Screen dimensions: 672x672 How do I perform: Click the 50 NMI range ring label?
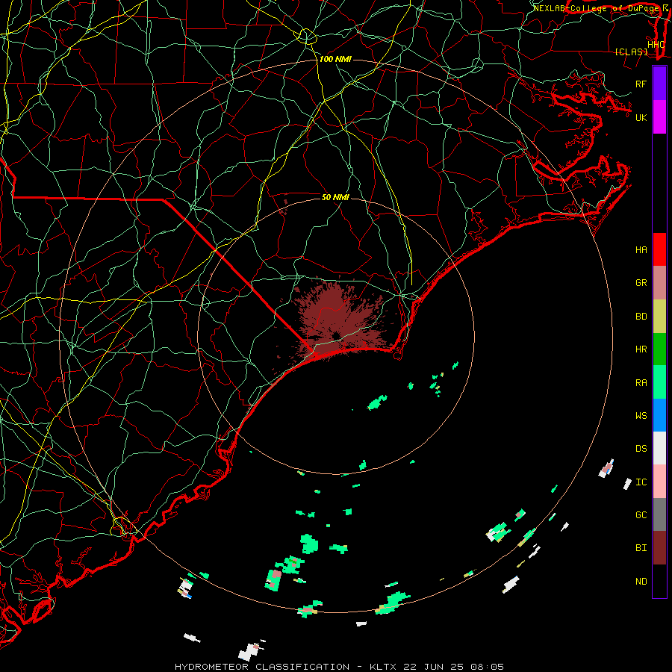point(335,197)
